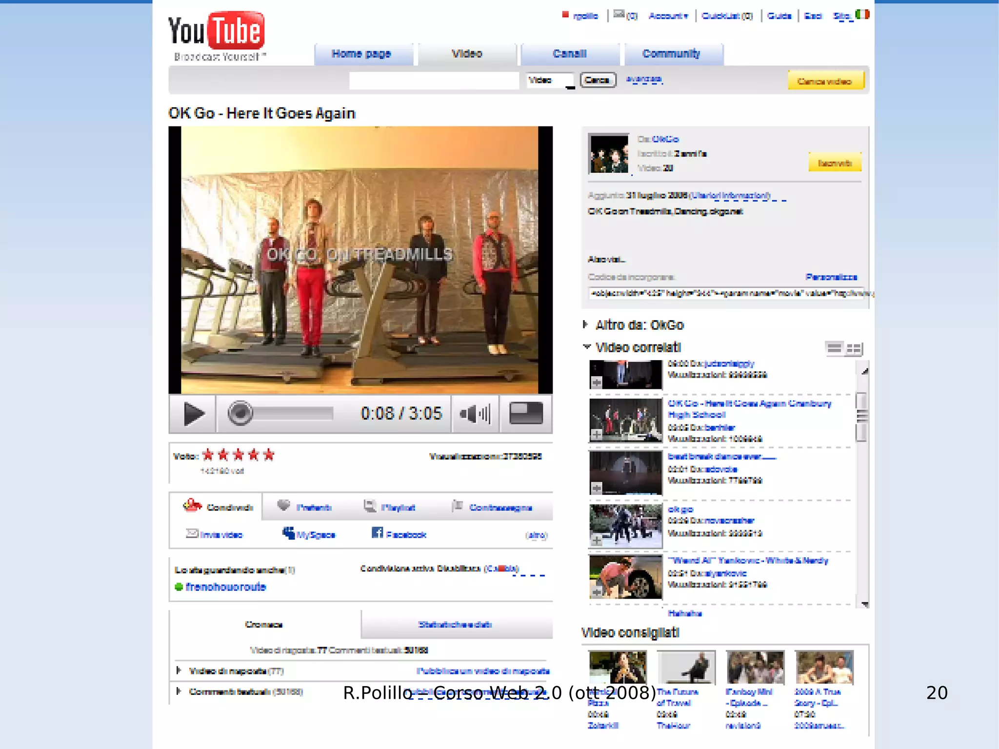
Task: Open the frenchouoroute user link
Action: 225,587
